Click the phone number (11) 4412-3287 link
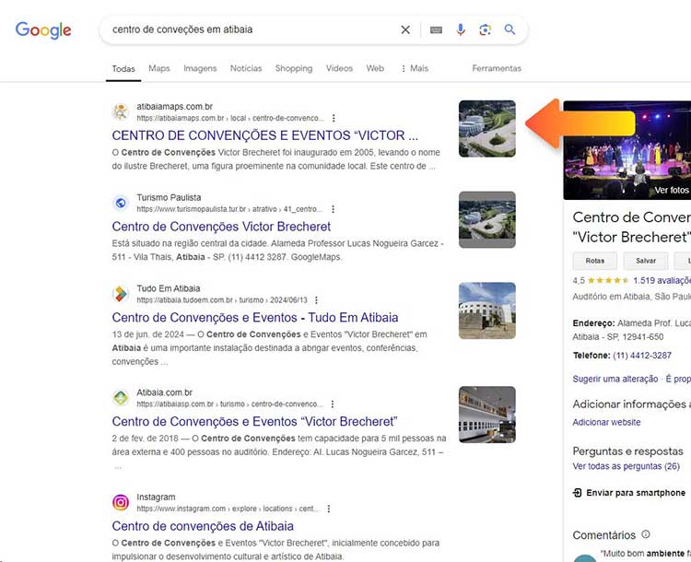691x562 pixels. (642, 356)
